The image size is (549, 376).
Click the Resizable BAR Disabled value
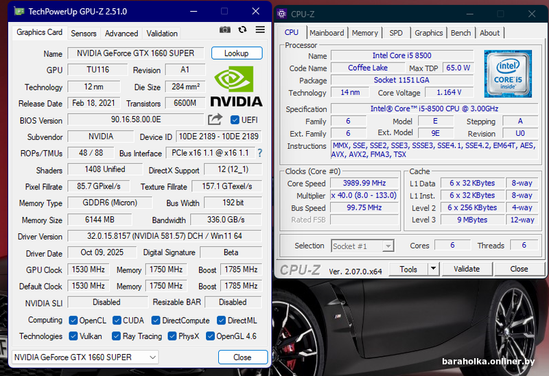pos(233,302)
